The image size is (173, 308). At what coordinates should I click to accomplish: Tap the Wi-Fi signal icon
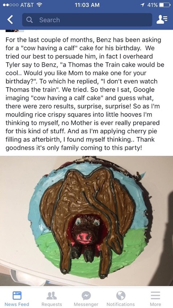click(x=40, y=5)
